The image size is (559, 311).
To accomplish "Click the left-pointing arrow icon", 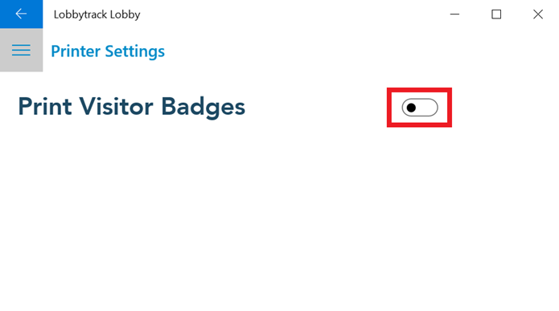I will click(x=21, y=14).
